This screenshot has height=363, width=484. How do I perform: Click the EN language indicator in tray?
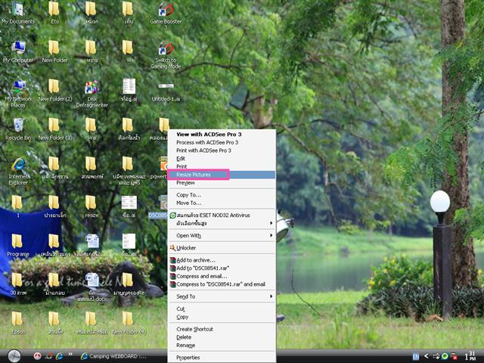415,355
